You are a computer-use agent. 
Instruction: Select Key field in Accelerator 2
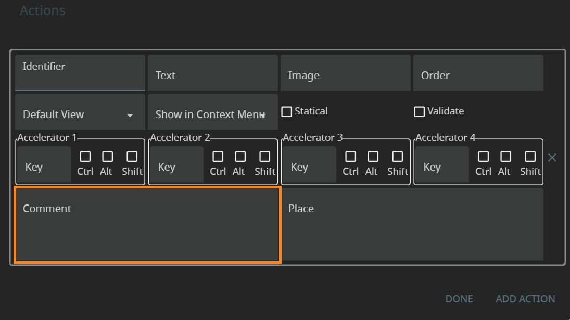click(176, 165)
